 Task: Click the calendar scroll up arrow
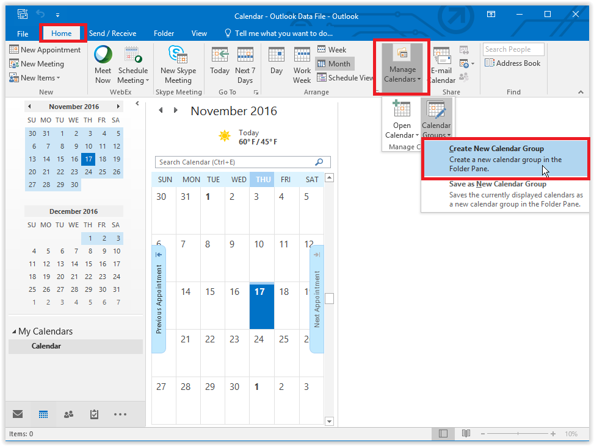(330, 178)
